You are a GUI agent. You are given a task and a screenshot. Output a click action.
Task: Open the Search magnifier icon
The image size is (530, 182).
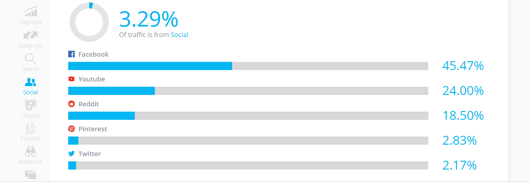point(31,59)
